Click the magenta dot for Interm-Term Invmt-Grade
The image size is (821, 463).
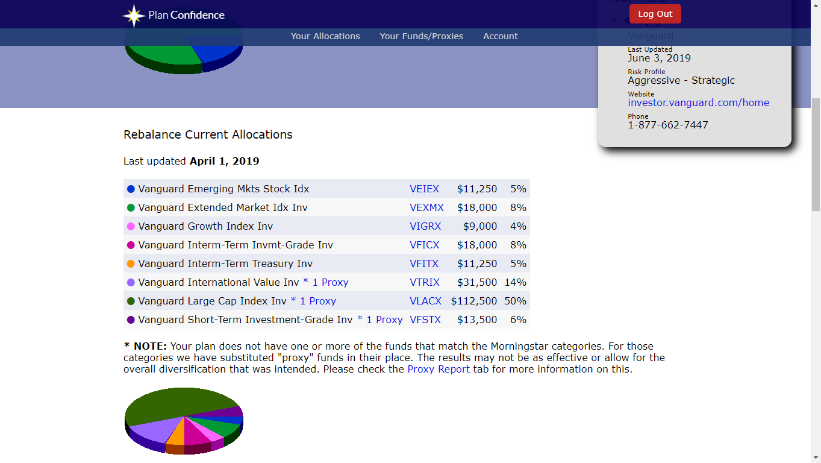tap(131, 245)
